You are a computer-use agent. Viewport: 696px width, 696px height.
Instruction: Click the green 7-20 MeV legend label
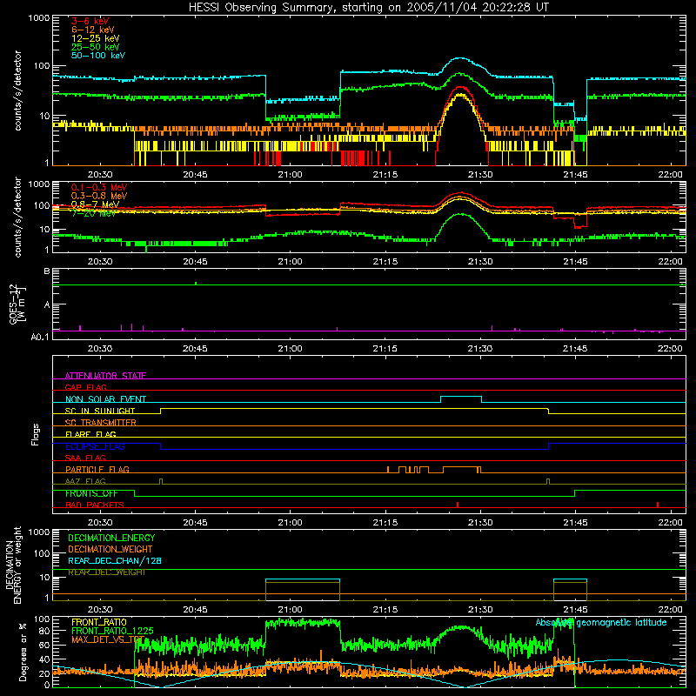[94, 213]
